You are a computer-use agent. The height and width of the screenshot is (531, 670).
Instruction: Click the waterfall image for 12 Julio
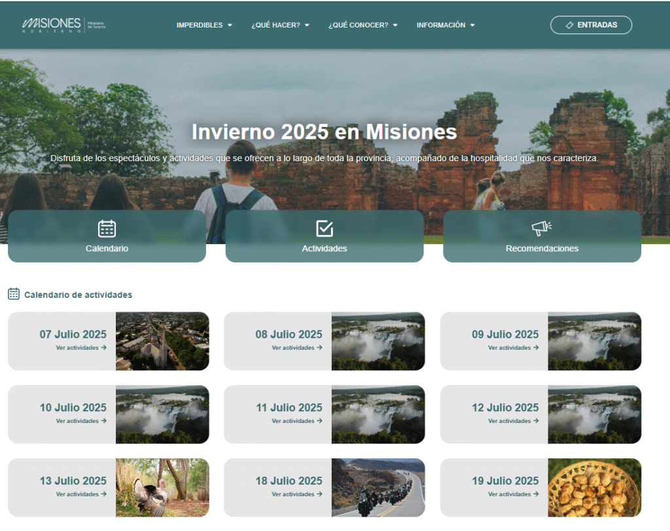tap(594, 414)
